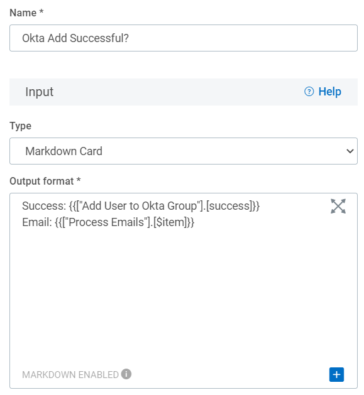Open the Type dropdown showing Markdown Card

point(184,151)
